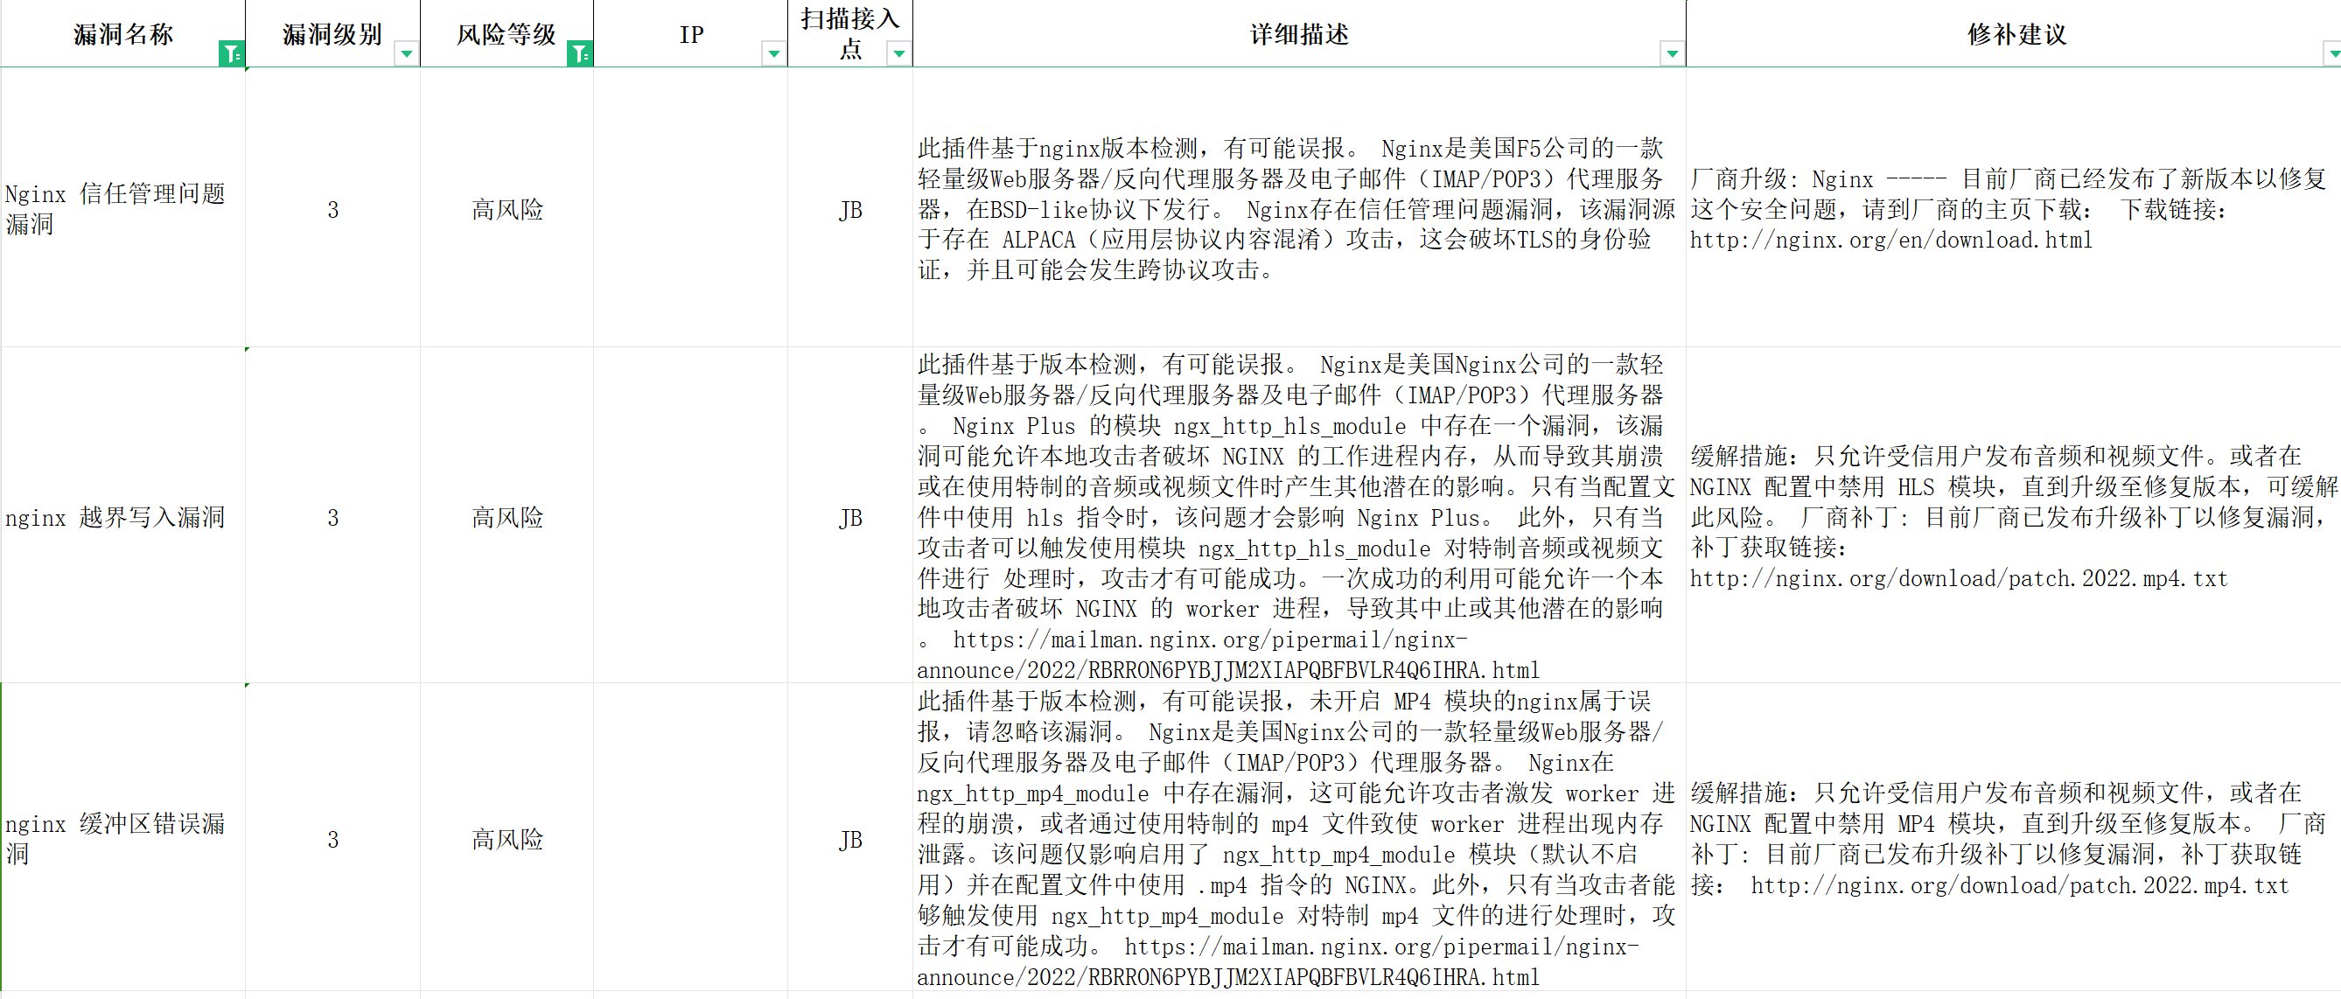Select the IP header cell
Screen dimensions: 2341x999
[691, 33]
